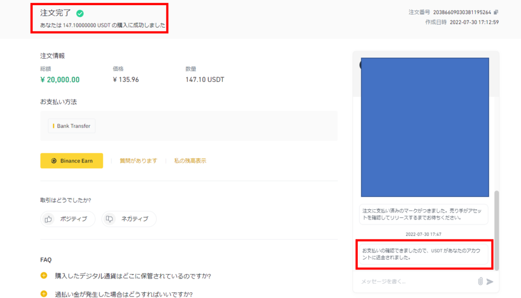Click the thumbs-down icon for ネガティブ

[x=109, y=219]
